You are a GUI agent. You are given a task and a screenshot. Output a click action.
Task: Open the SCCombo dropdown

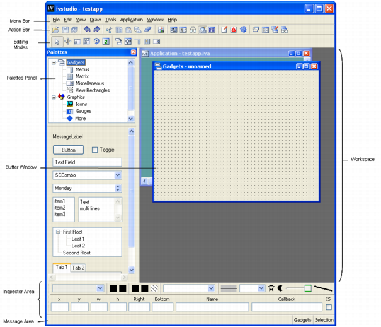pyautogui.click(x=118, y=175)
